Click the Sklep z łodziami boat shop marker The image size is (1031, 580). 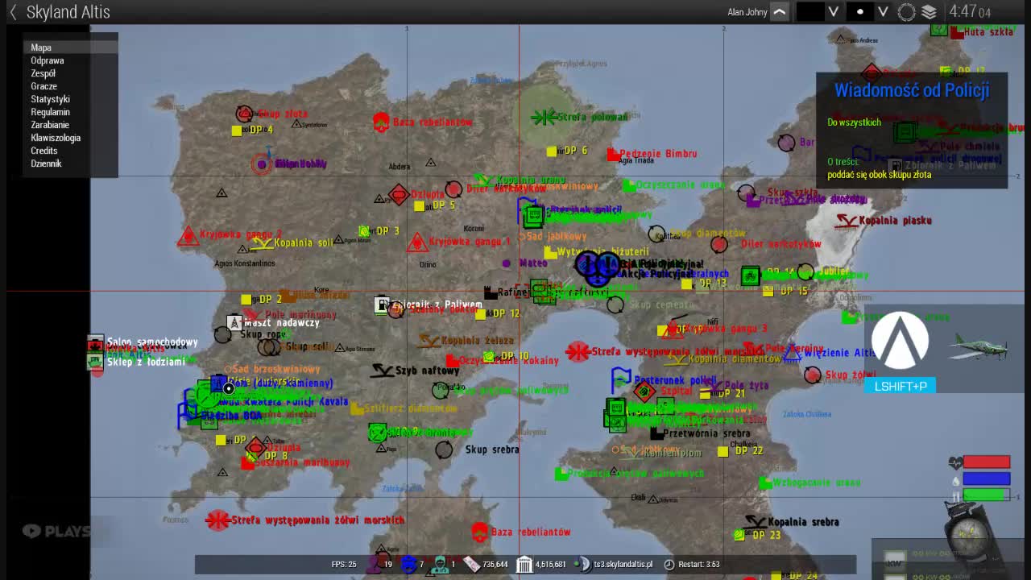[96, 362]
